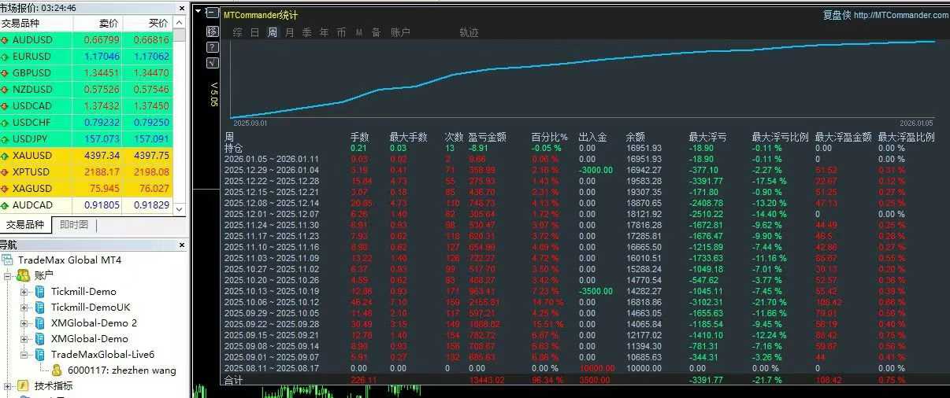Collapse the TradeMaxGlobal-Live6 node
Screen dimensions: 950x398
click(24, 355)
